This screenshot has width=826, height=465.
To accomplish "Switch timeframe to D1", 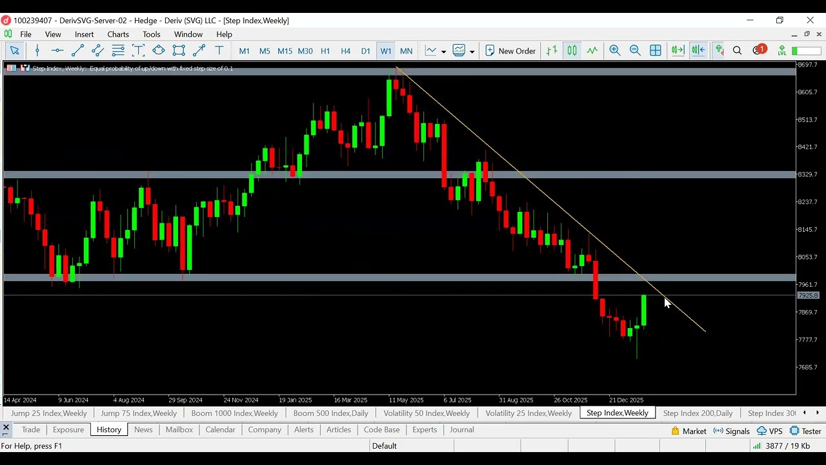I will (x=365, y=51).
